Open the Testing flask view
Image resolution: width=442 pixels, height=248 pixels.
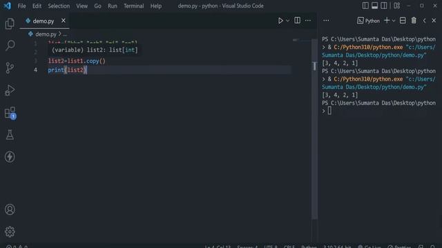(x=10, y=135)
